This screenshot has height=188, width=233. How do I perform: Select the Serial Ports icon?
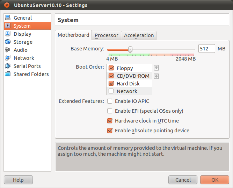pyautogui.click(x=7, y=66)
